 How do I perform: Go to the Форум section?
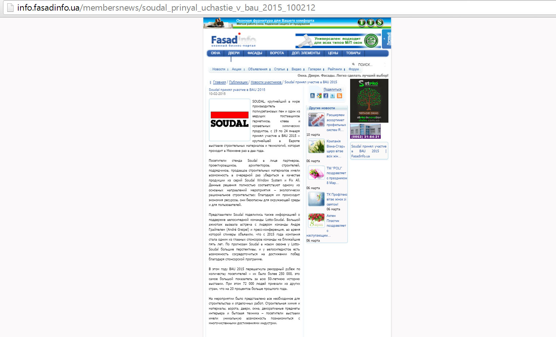(x=354, y=69)
